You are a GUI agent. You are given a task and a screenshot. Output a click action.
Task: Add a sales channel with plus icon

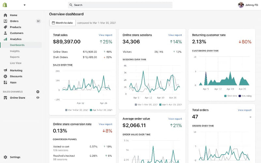(38, 92)
